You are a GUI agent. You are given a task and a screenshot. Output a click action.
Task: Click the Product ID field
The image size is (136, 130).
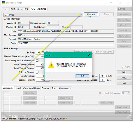[23, 27]
